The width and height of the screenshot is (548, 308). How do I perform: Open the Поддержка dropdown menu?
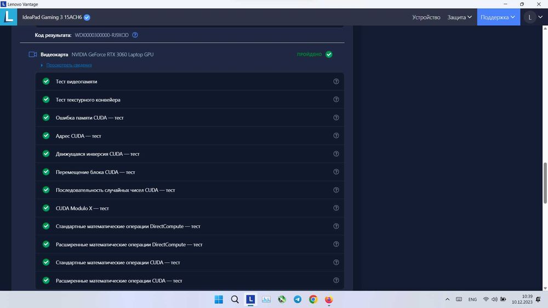[498, 17]
